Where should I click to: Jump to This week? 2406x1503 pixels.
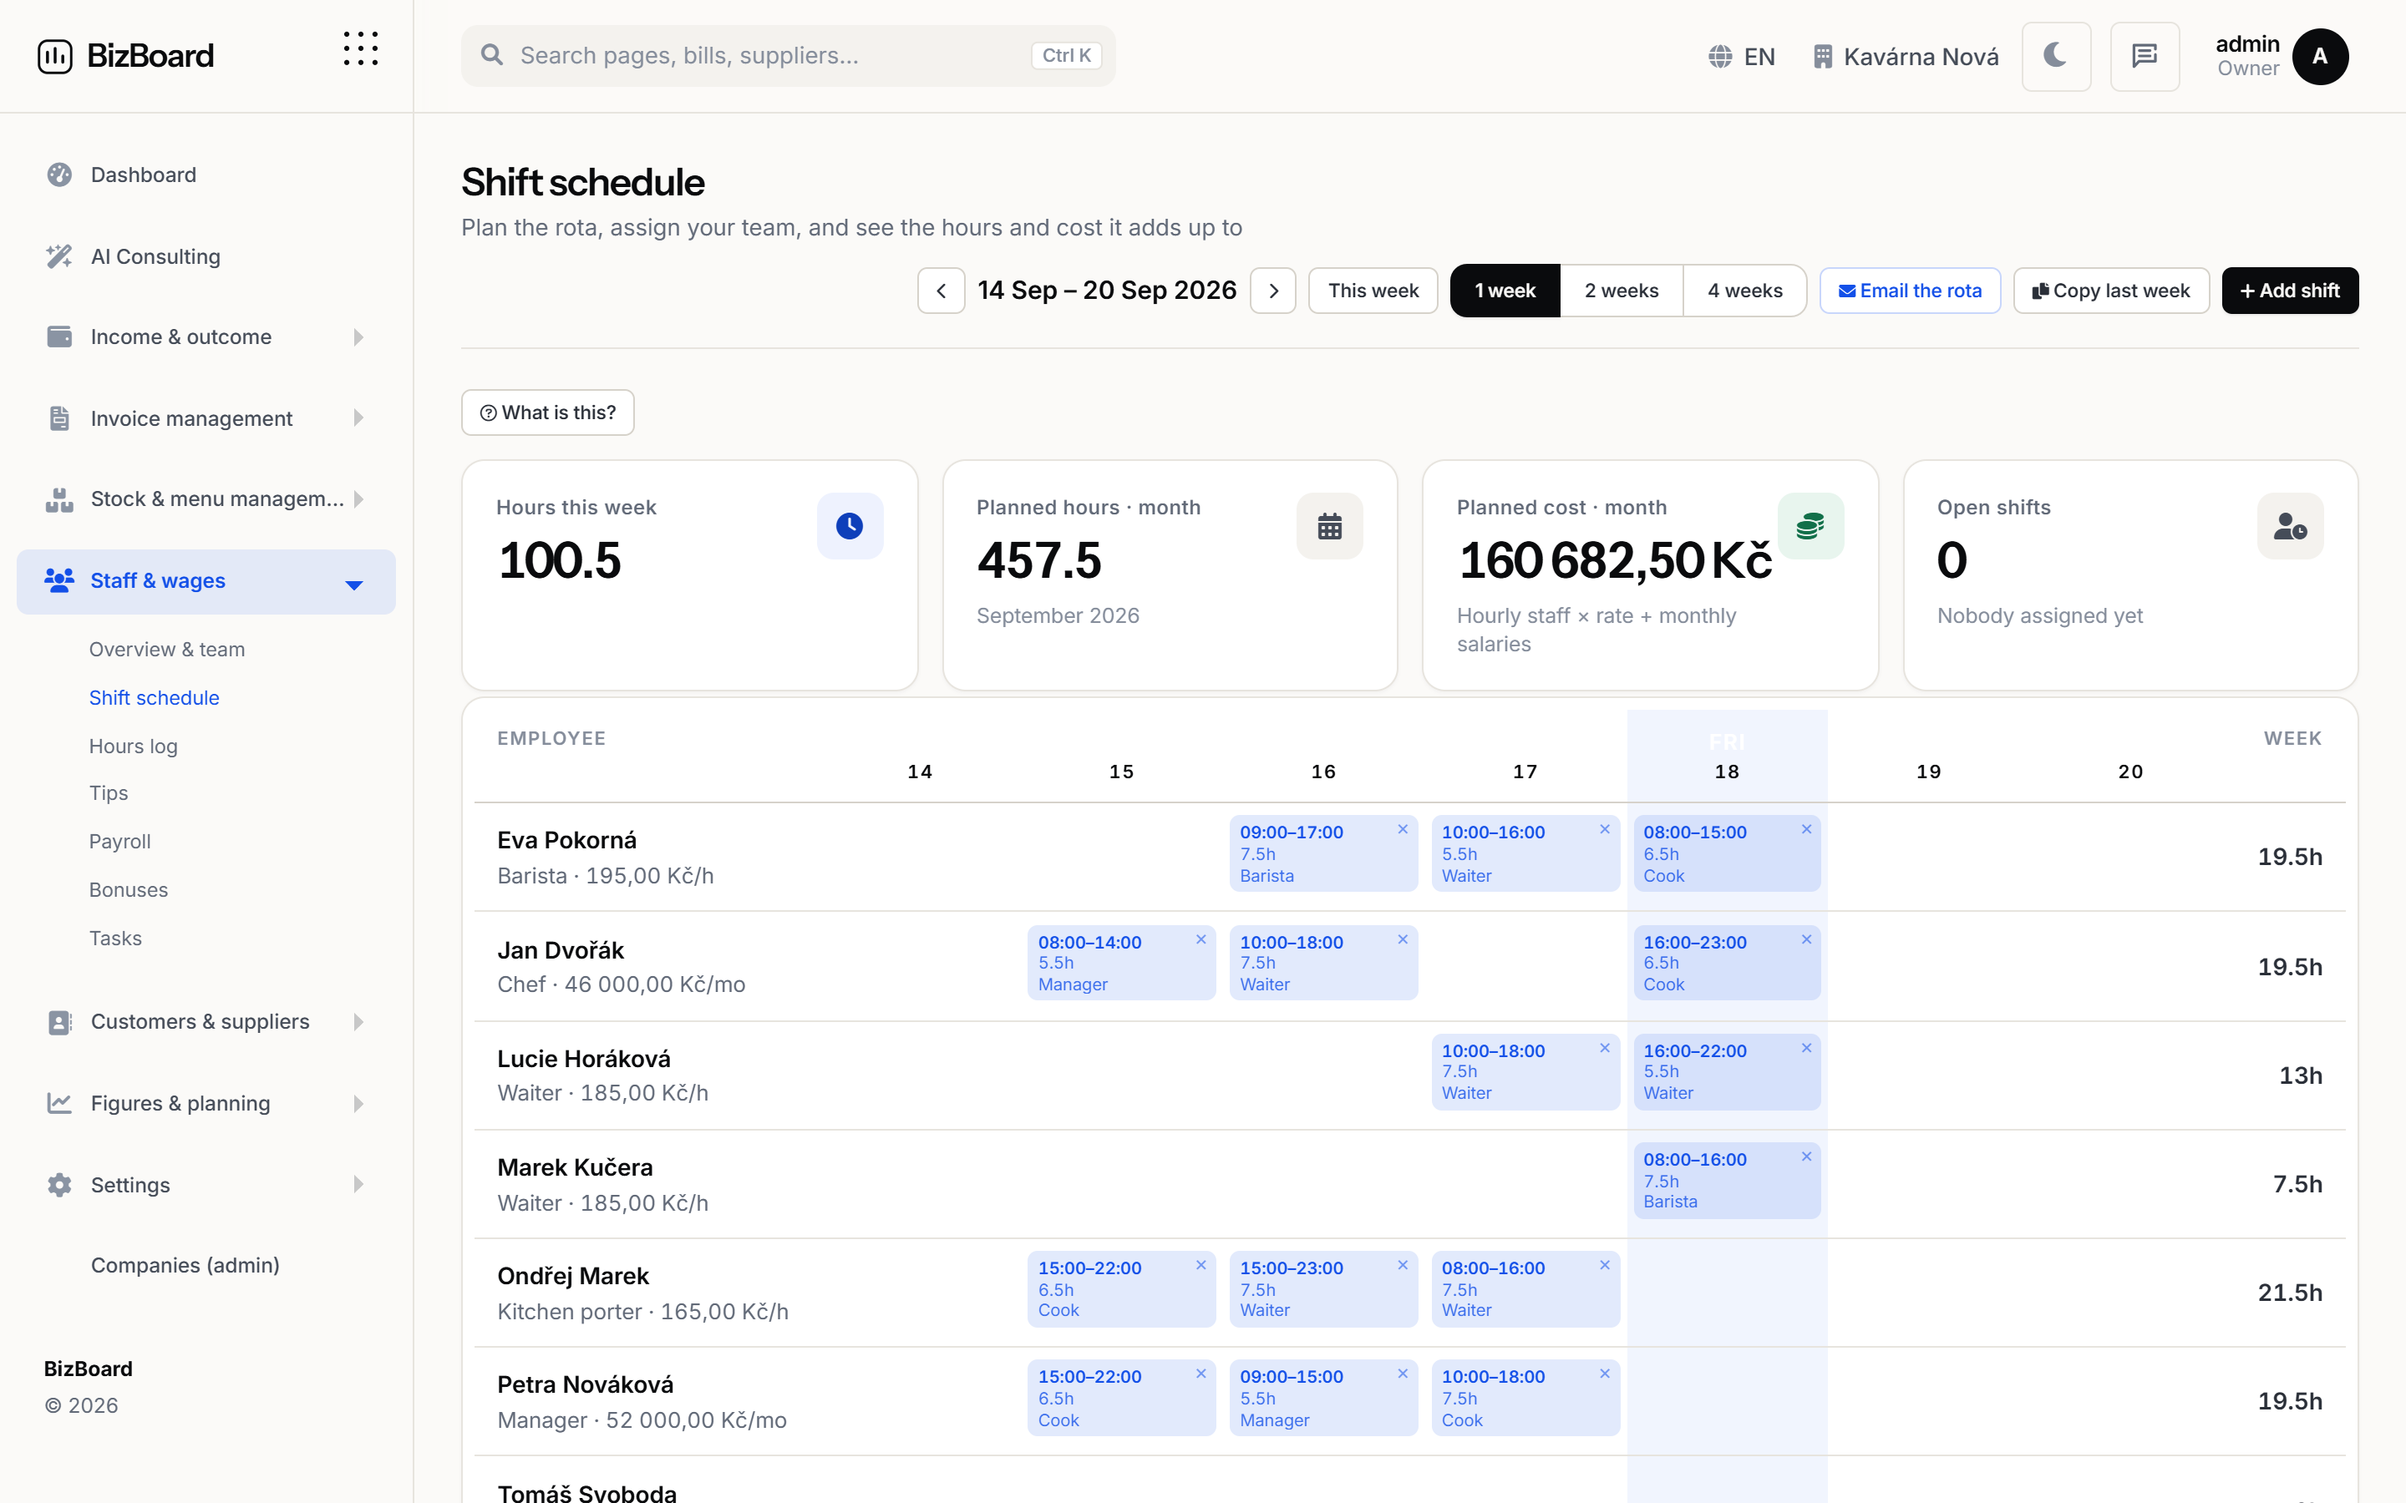click(x=1373, y=291)
